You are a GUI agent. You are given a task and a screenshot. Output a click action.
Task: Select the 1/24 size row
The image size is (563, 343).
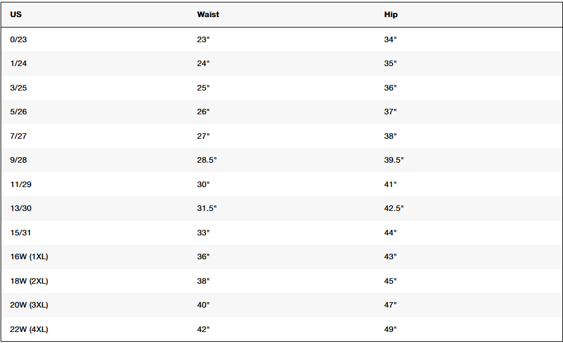click(x=281, y=64)
